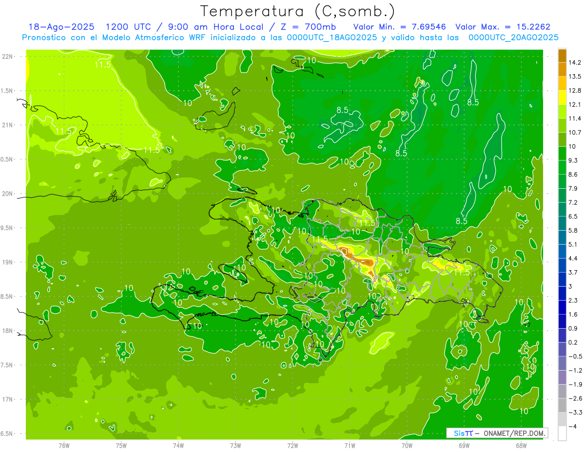Click the "71W" longitude axis label
585x452 pixels.
tap(350, 445)
